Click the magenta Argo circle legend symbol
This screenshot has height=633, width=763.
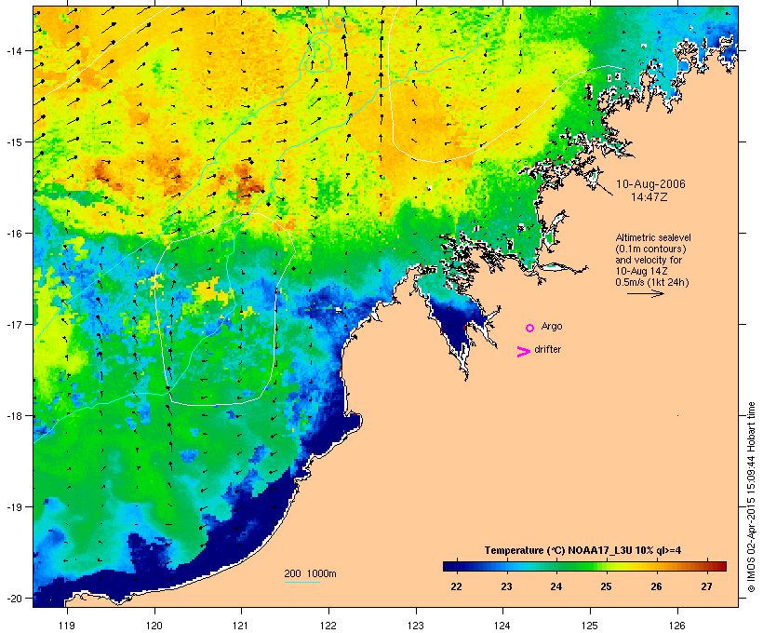pos(529,328)
